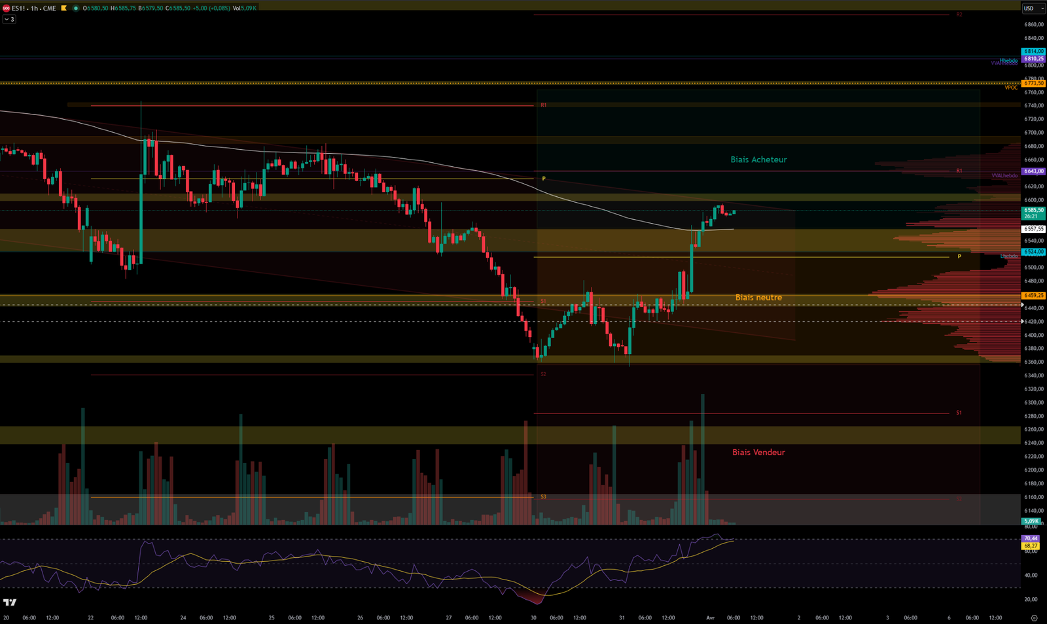This screenshot has height=624, width=1047.
Task: Click the CME exchange label in the legend
Action: (50, 8)
